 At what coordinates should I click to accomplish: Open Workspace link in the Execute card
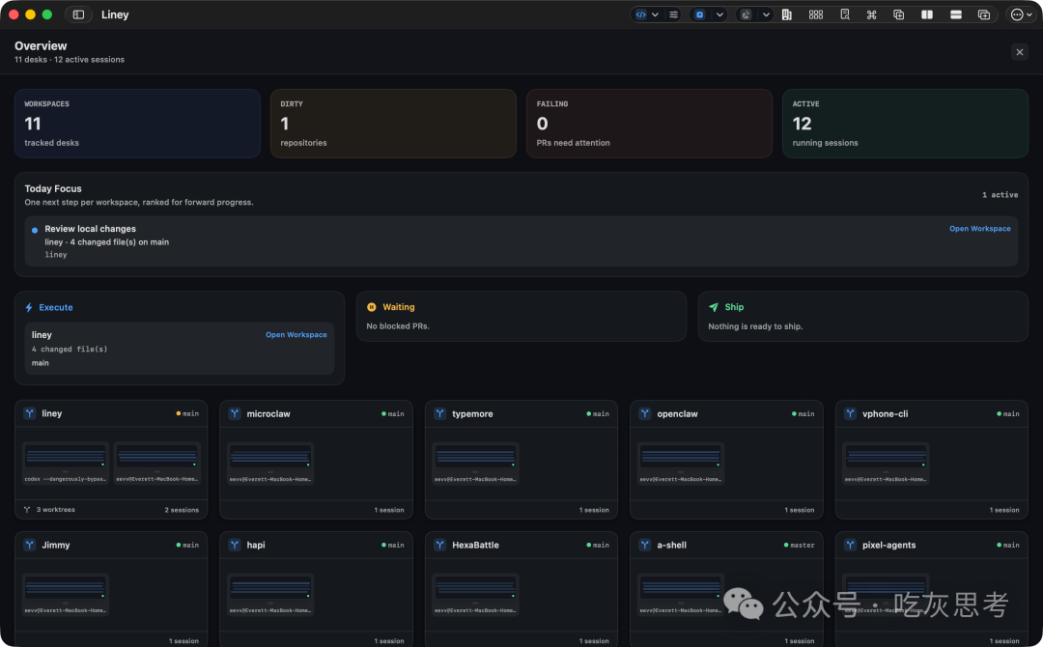coord(296,335)
